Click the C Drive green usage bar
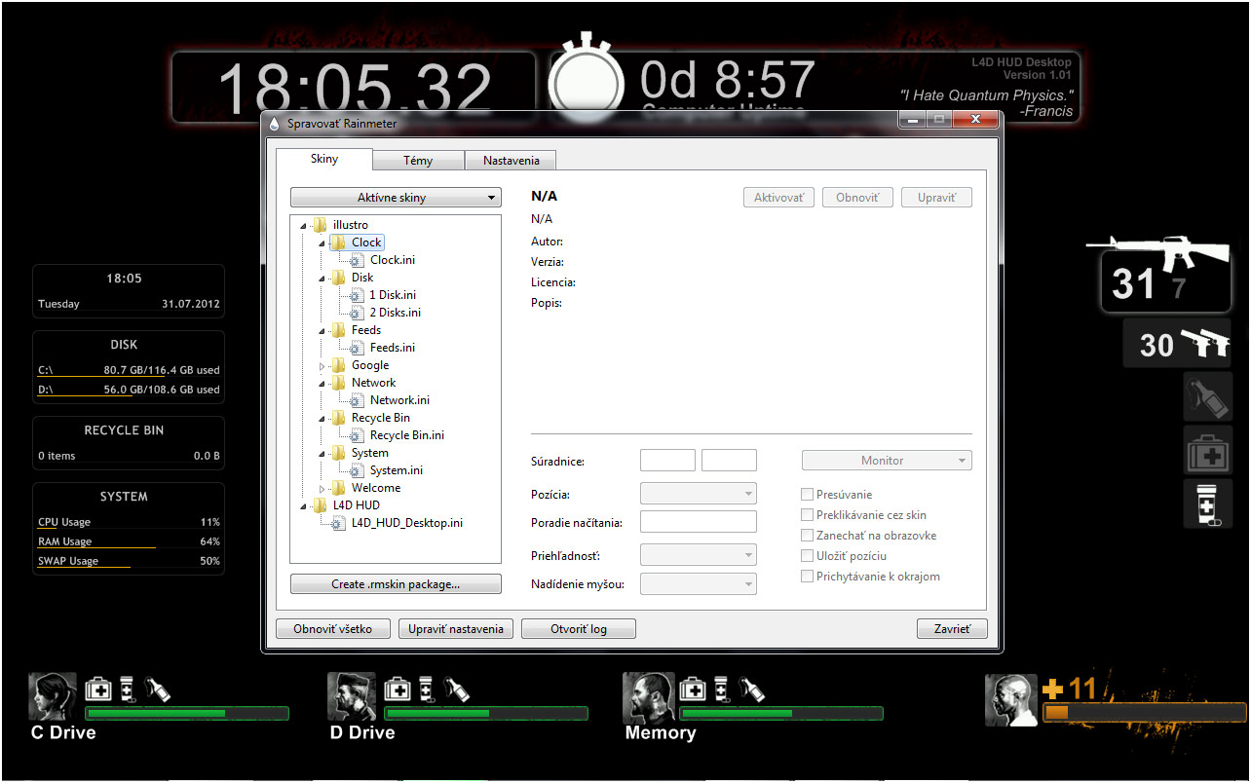This screenshot has width=1251, height=783. pyautogui.click(x=187, y=714)
